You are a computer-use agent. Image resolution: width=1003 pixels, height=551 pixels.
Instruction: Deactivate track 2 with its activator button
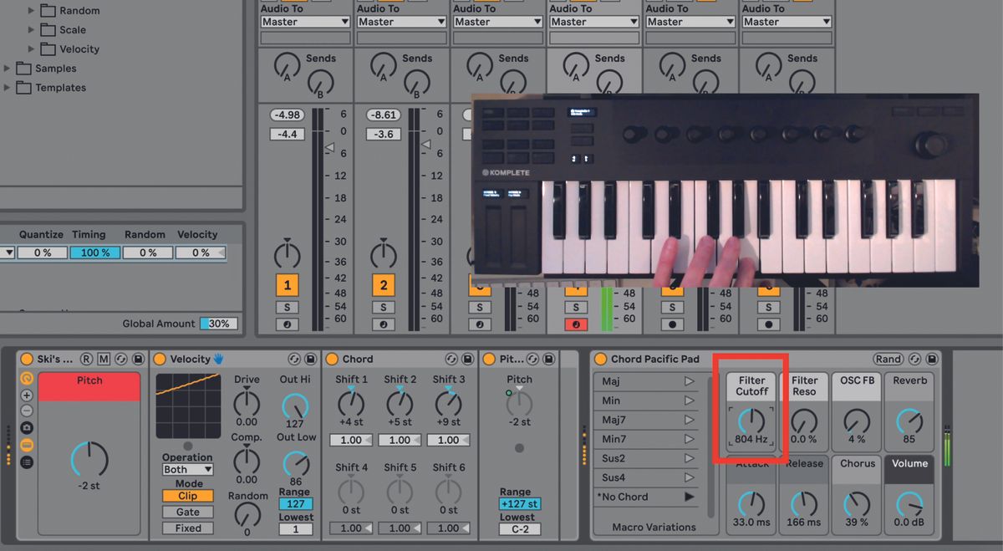click(x=383, y=285)
